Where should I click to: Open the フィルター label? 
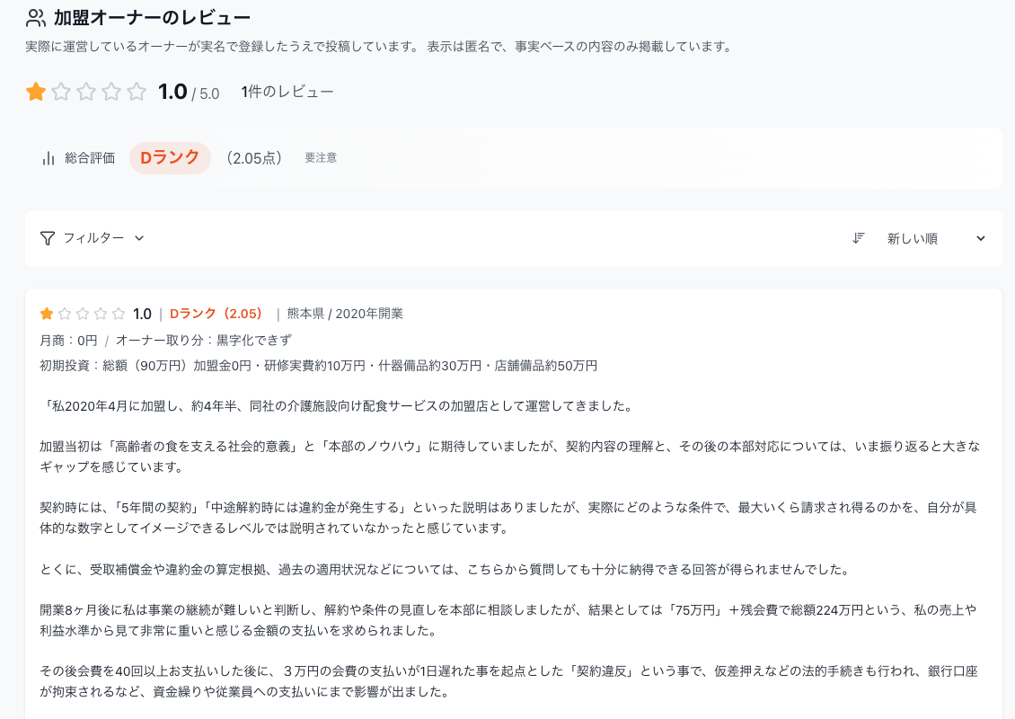pos(93,238)
